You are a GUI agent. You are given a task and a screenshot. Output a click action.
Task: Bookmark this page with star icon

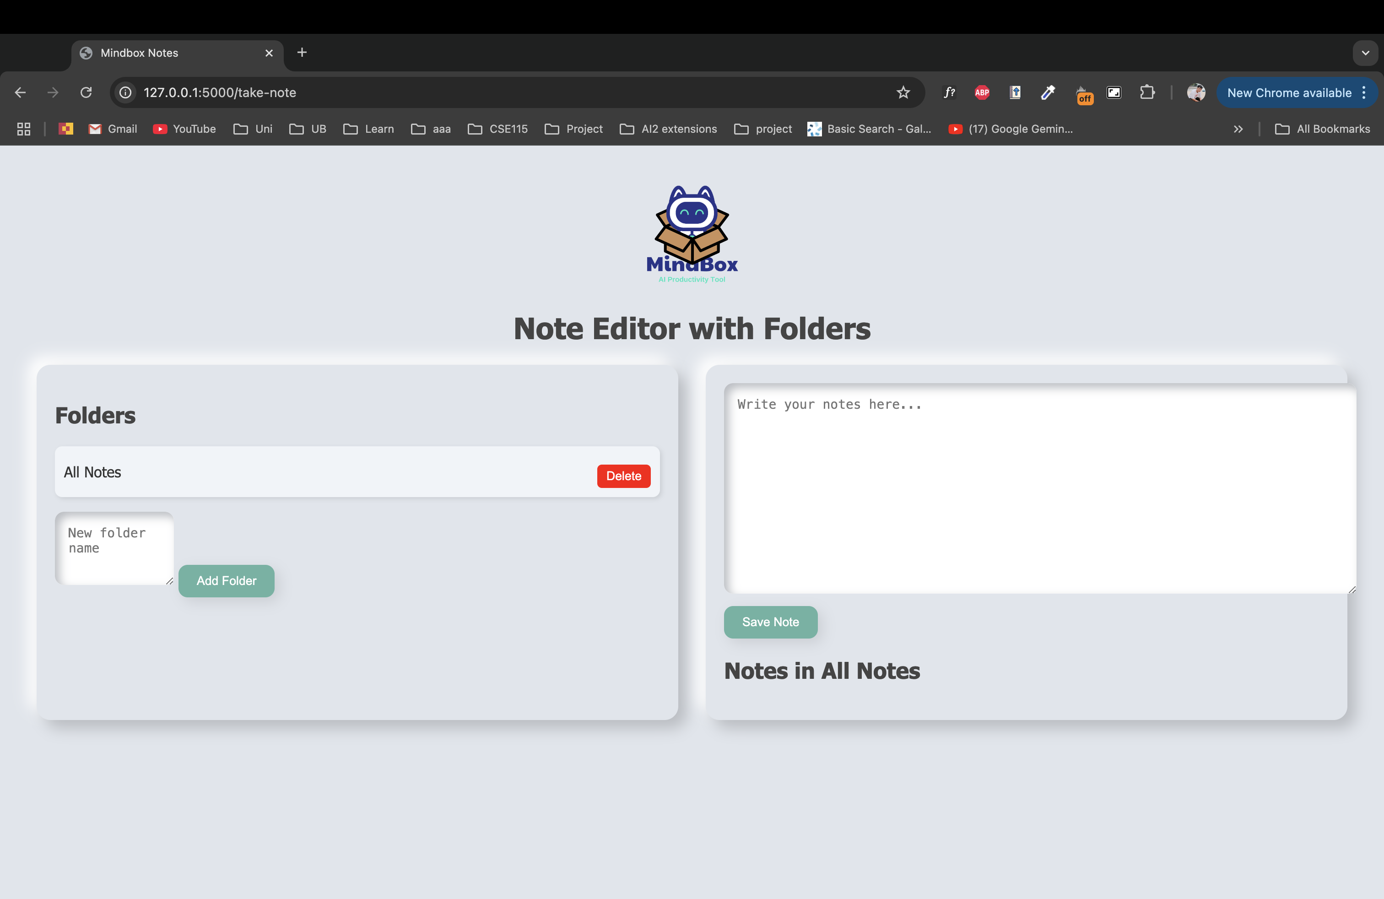pos(903,92)
